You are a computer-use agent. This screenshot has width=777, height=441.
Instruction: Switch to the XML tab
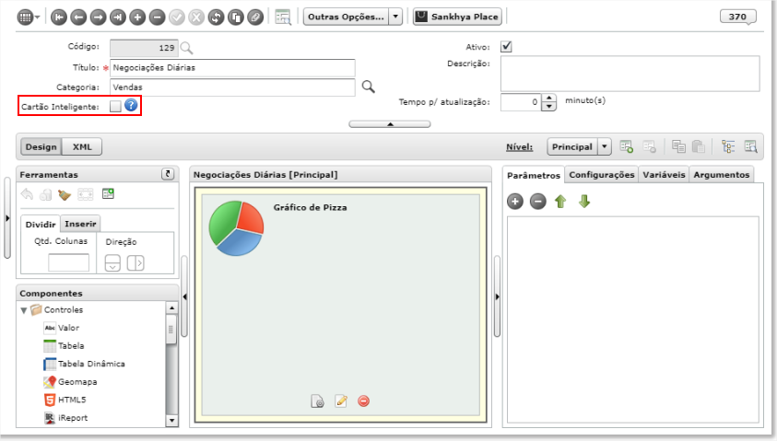coord(82,147)
